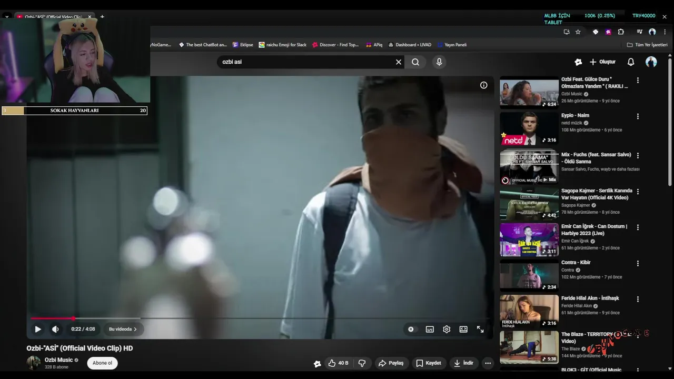The width and height of the screenshot is (674, 379).
Task: Mute the video with the speaker icon
Action: 55,329
